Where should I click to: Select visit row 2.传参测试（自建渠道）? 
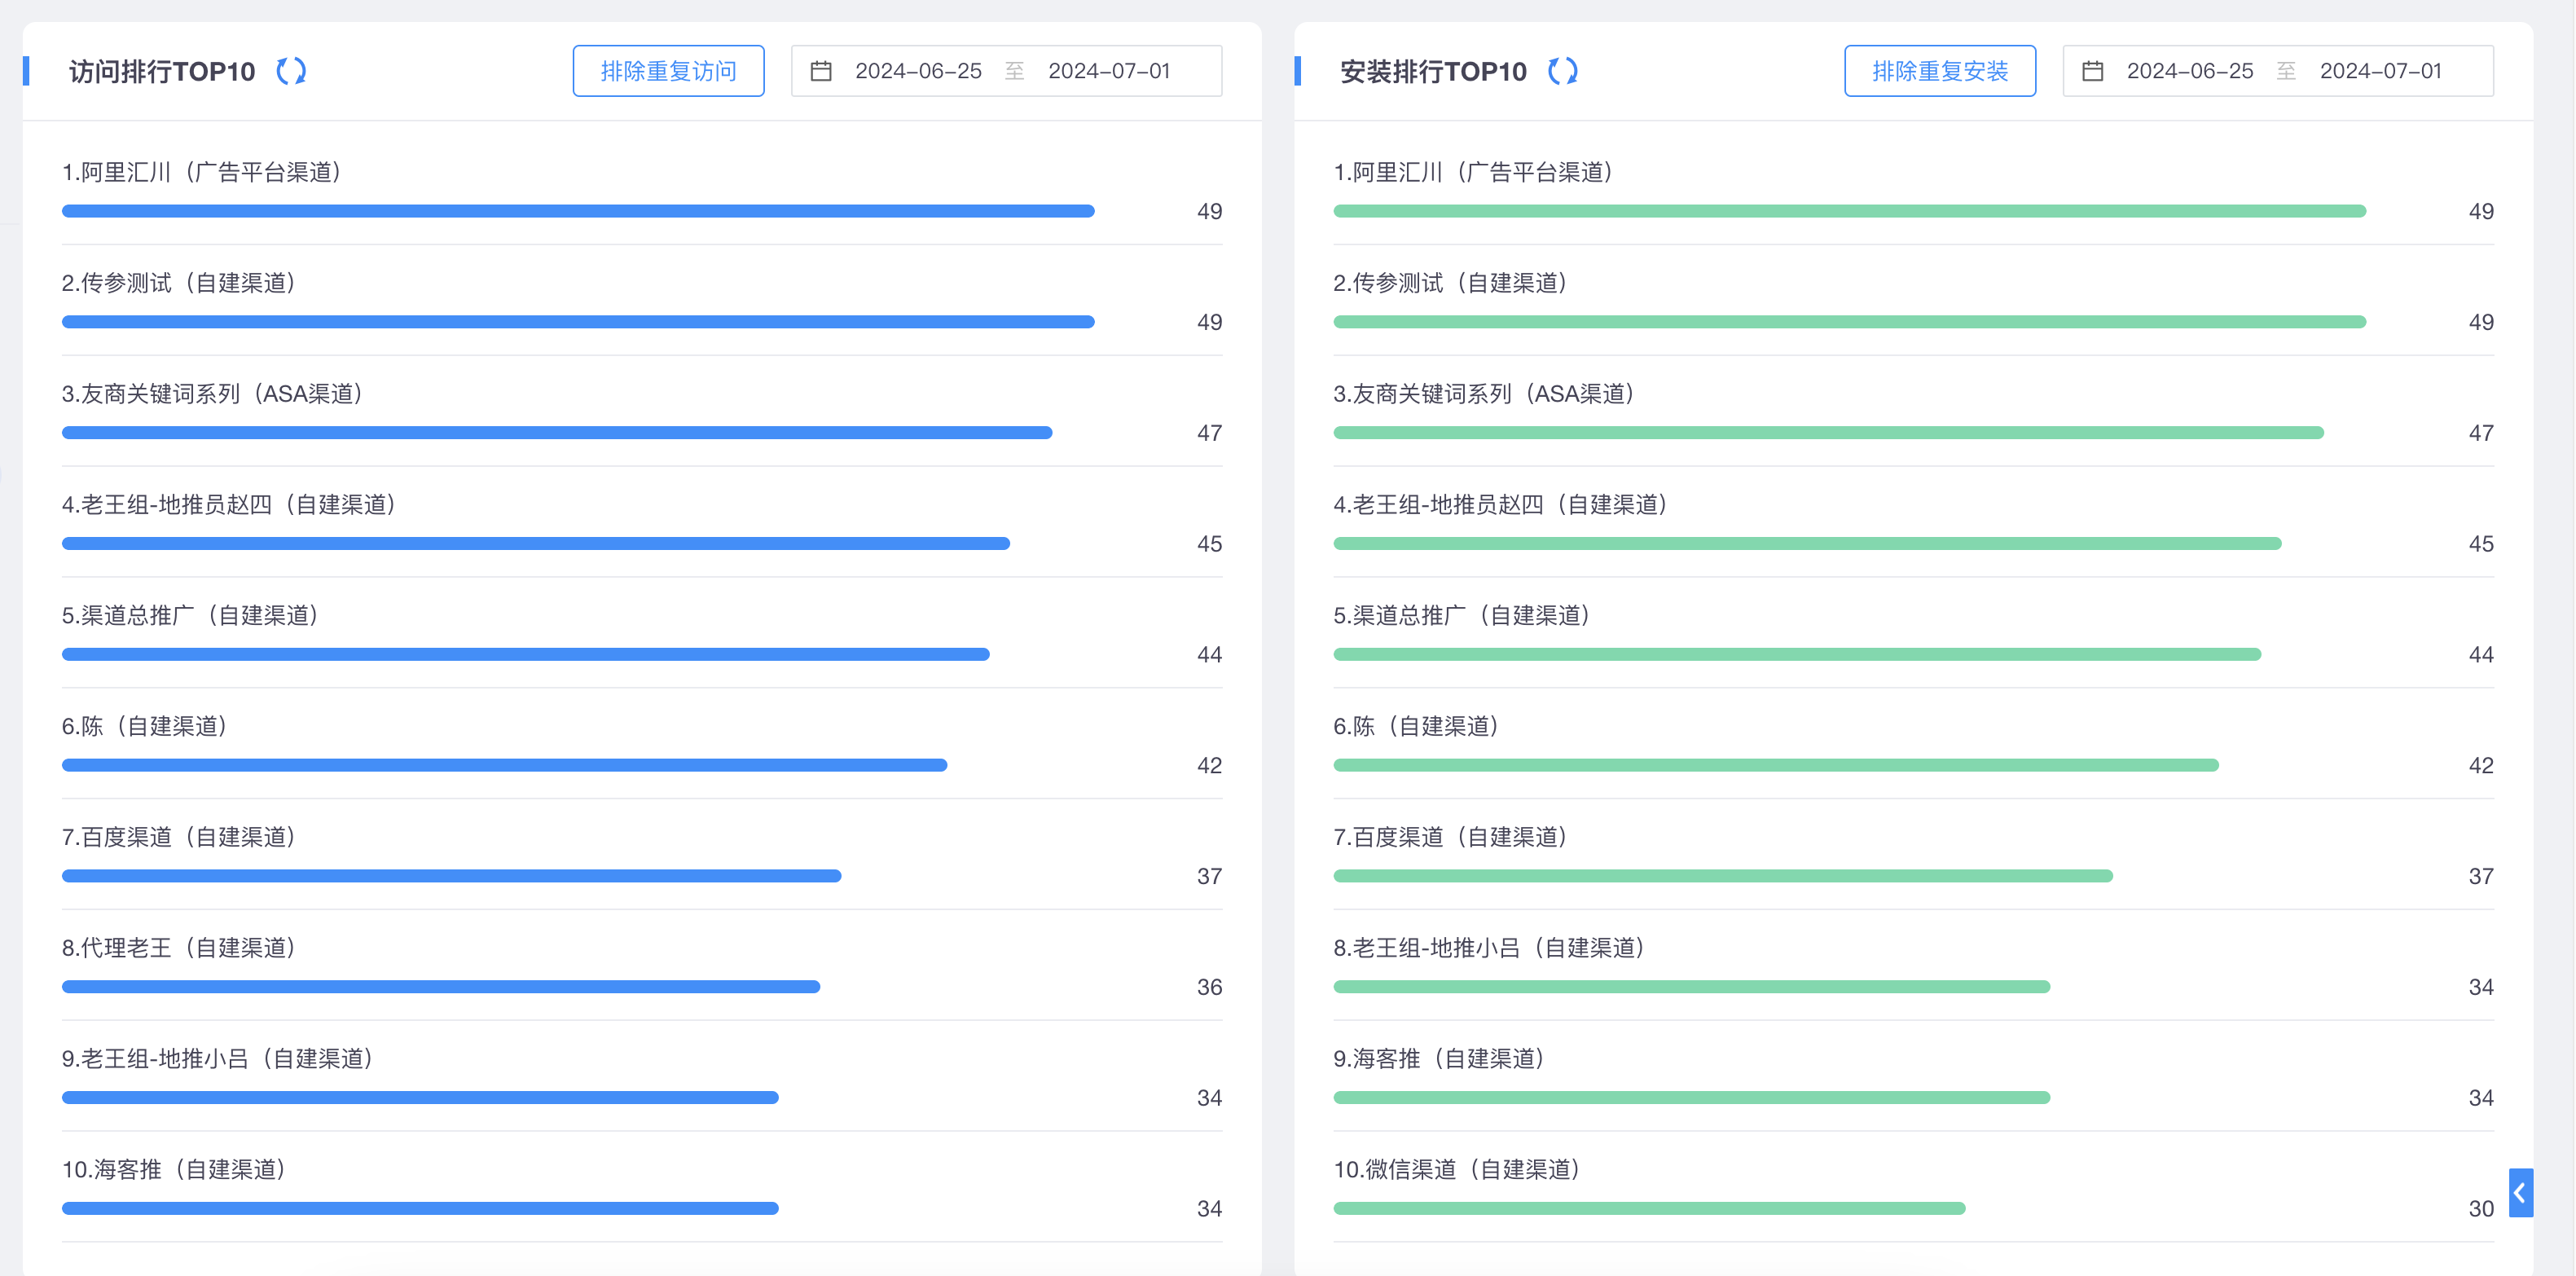coord(642,301)
